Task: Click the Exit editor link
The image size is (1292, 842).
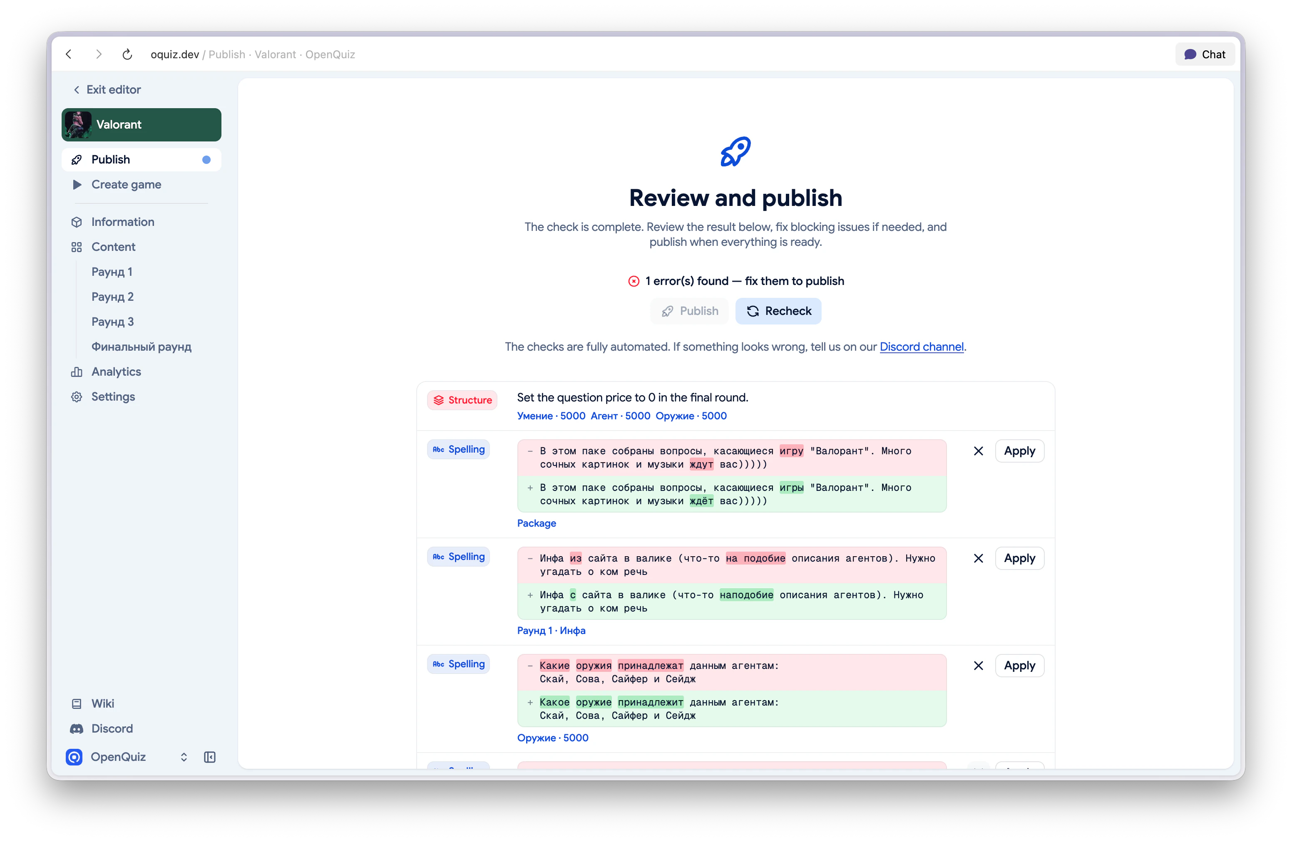Action: [107, 89]
